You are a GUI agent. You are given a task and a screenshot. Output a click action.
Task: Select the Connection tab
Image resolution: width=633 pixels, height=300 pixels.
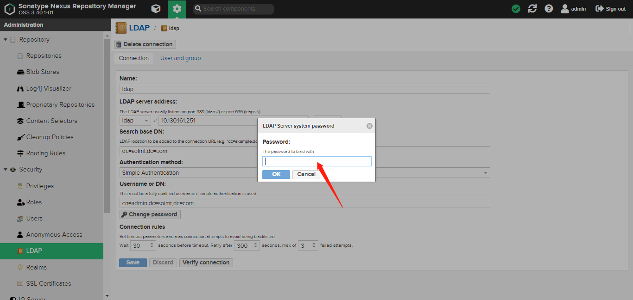click(133, 58)
